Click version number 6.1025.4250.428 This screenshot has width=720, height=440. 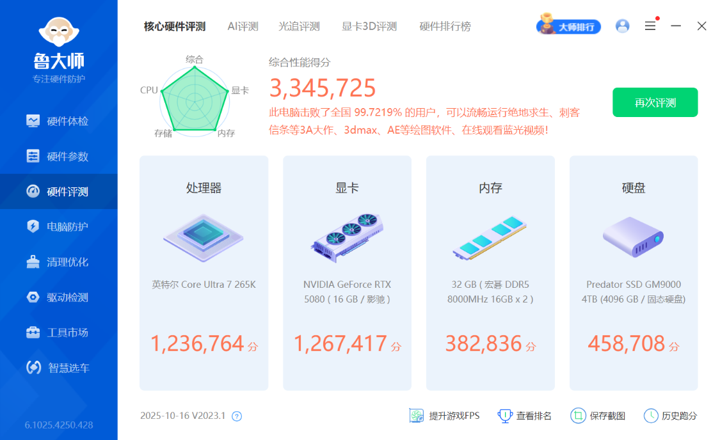[59, 425]
